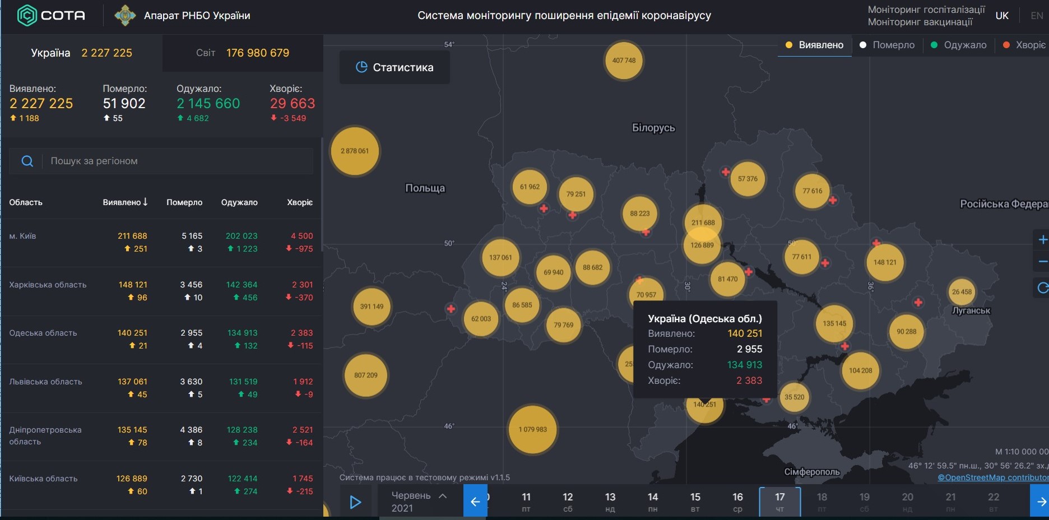1049x520 pixels.
Task: Select the Померло map filter
Action: (887, 45)
